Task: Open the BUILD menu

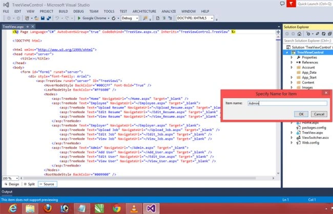Action: (x=64, y=11)
